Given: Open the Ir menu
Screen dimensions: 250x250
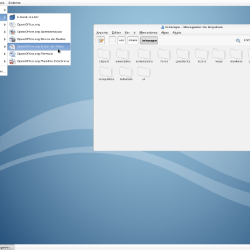Looking at the screenshot, I should [134, 32].
